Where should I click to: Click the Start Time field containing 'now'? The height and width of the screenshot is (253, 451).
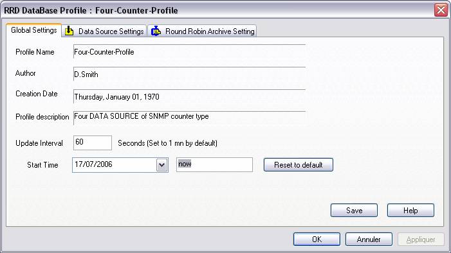click(x=214, y=164)
